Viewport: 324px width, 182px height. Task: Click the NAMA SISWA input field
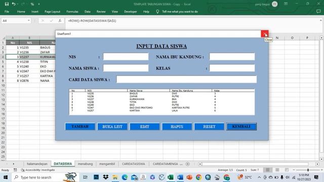(126, 68)
